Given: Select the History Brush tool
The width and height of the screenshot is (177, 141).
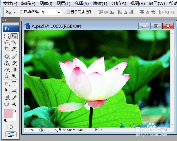Looking at the screenshot, I should 14,63.
